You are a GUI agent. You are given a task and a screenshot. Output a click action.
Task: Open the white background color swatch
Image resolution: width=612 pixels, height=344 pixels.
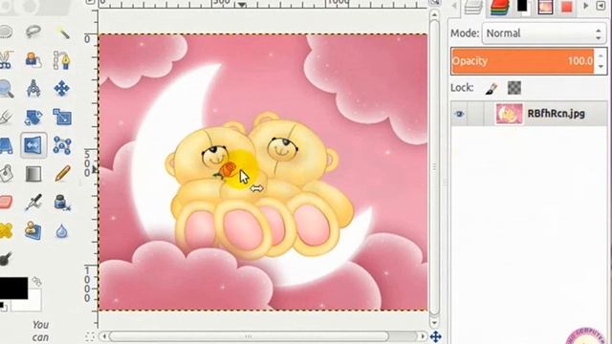[x=32, y=304]
